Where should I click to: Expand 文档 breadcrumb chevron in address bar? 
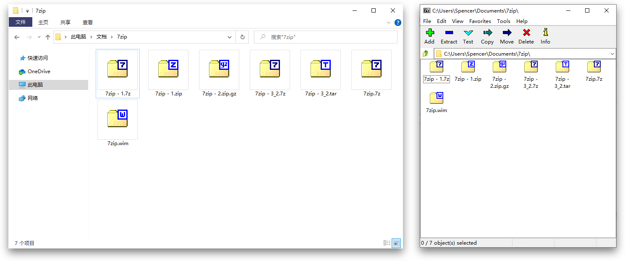[x=112, y=37]
